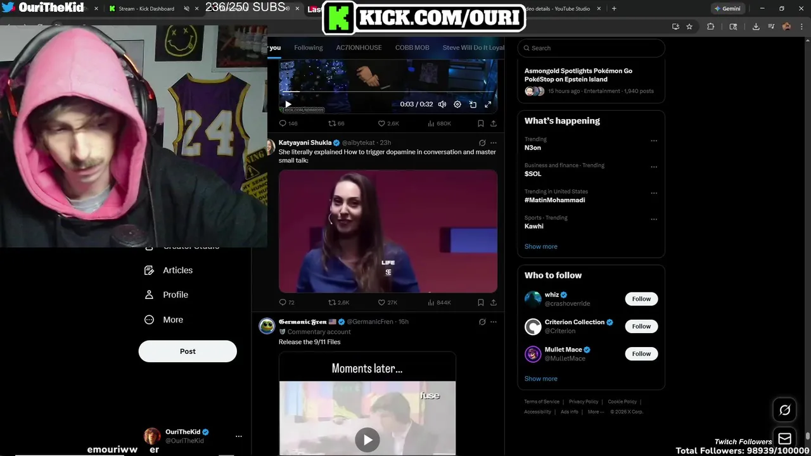Open the #MatinMohammadi trend

(554, 200)
